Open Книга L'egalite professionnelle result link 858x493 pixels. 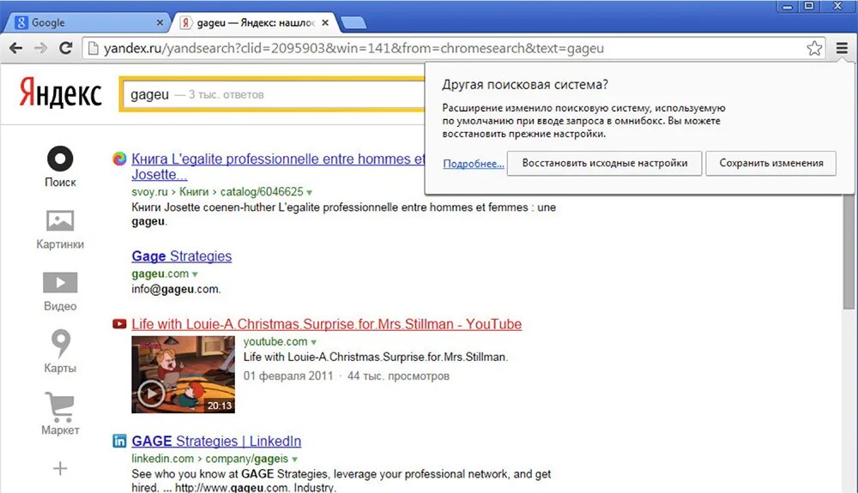[278, 166]
